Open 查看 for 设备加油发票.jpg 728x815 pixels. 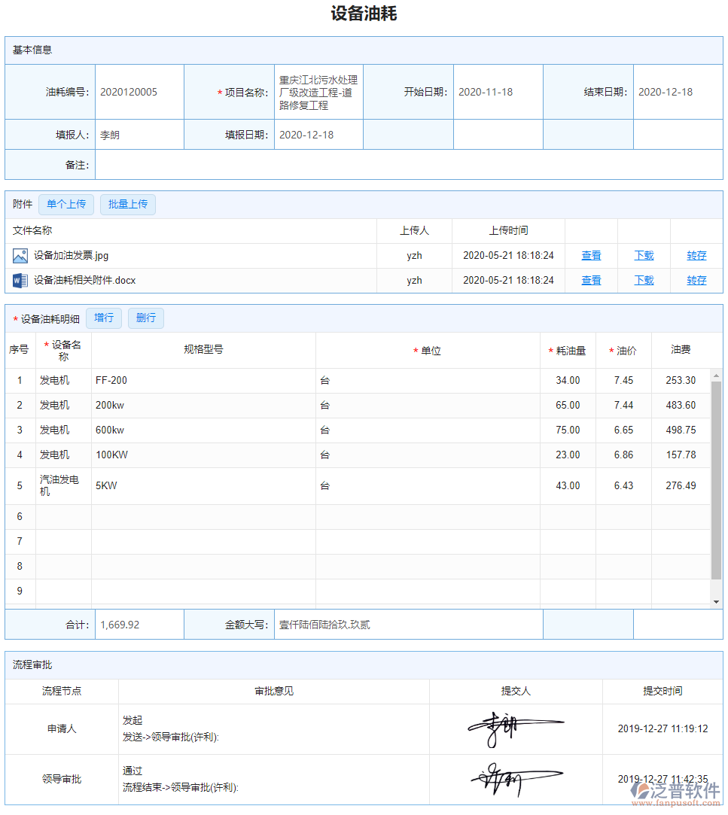591,255
